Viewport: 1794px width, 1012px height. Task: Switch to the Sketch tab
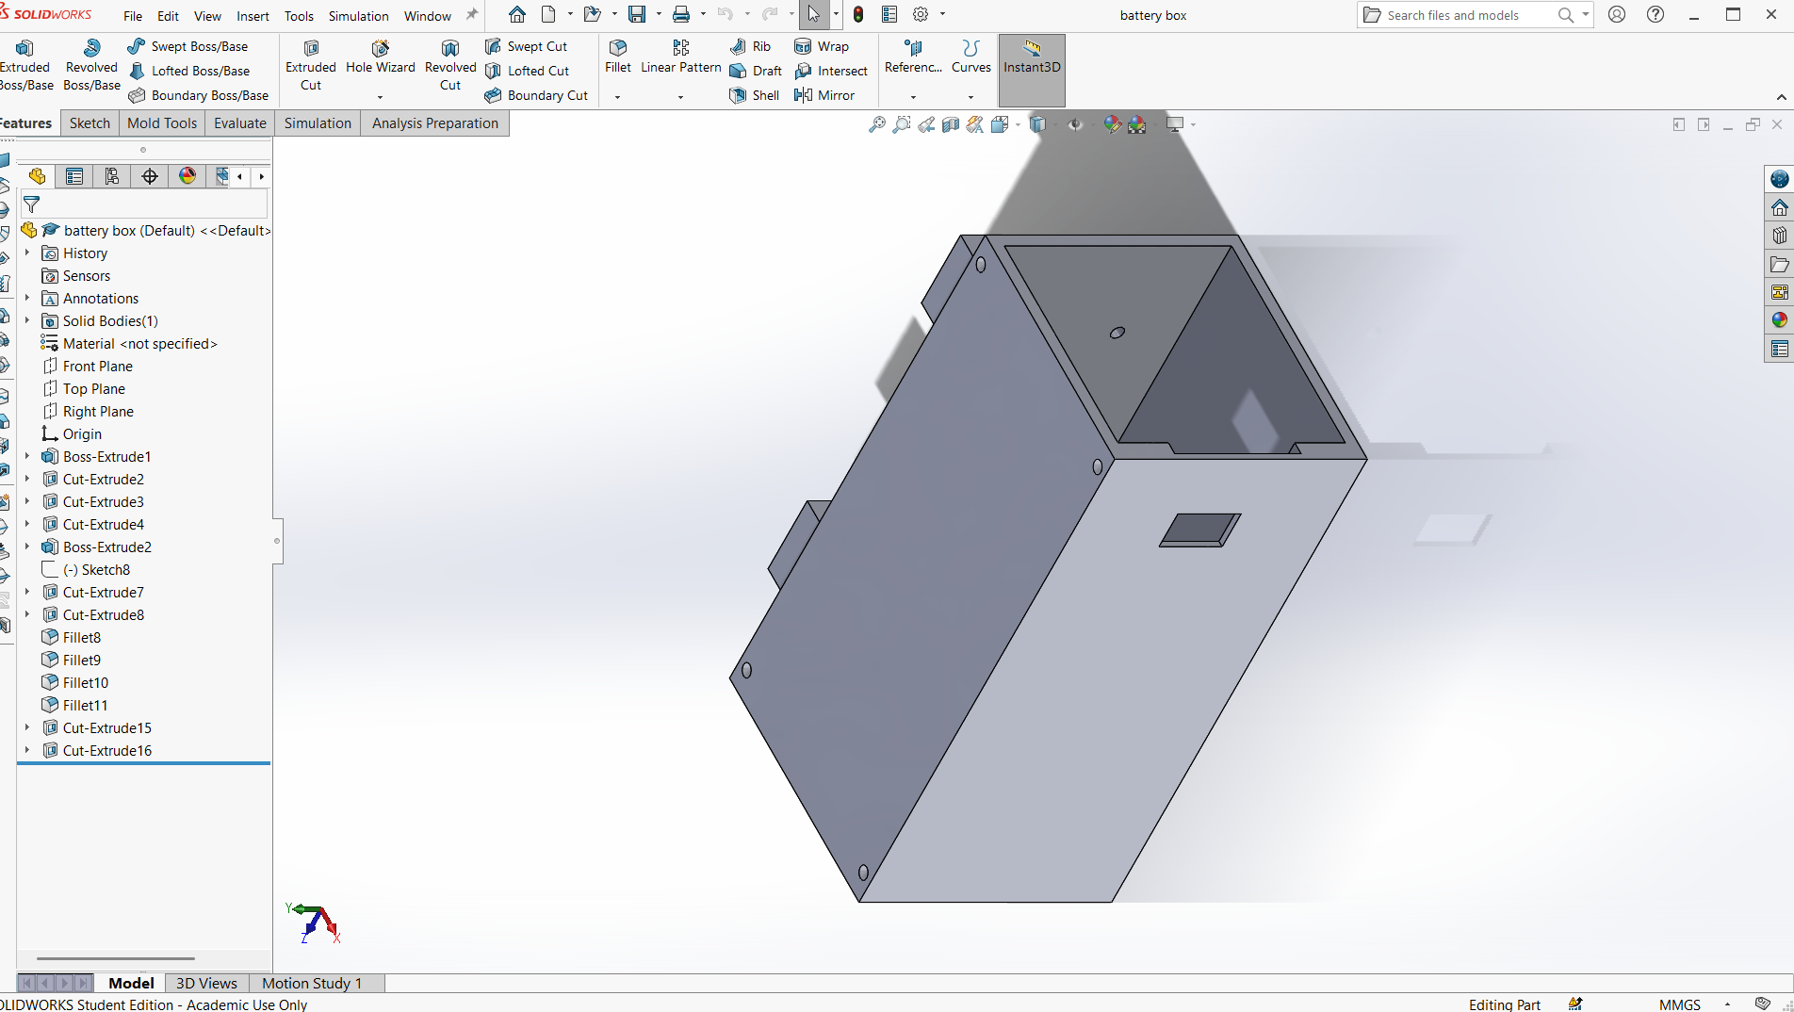point(90,122)
